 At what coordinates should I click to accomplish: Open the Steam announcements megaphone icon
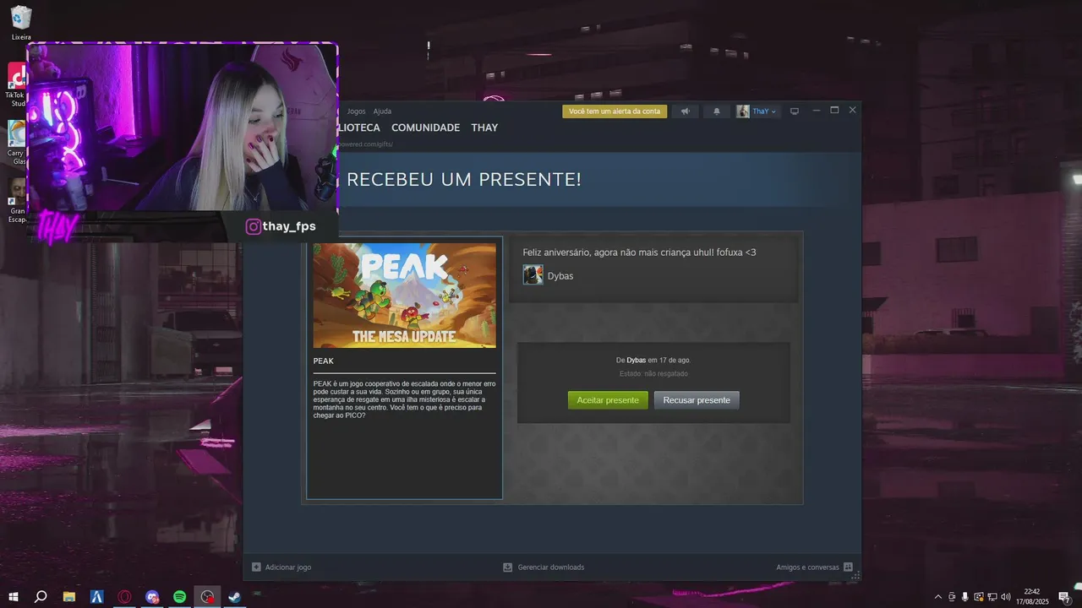[x=686, y=111]
